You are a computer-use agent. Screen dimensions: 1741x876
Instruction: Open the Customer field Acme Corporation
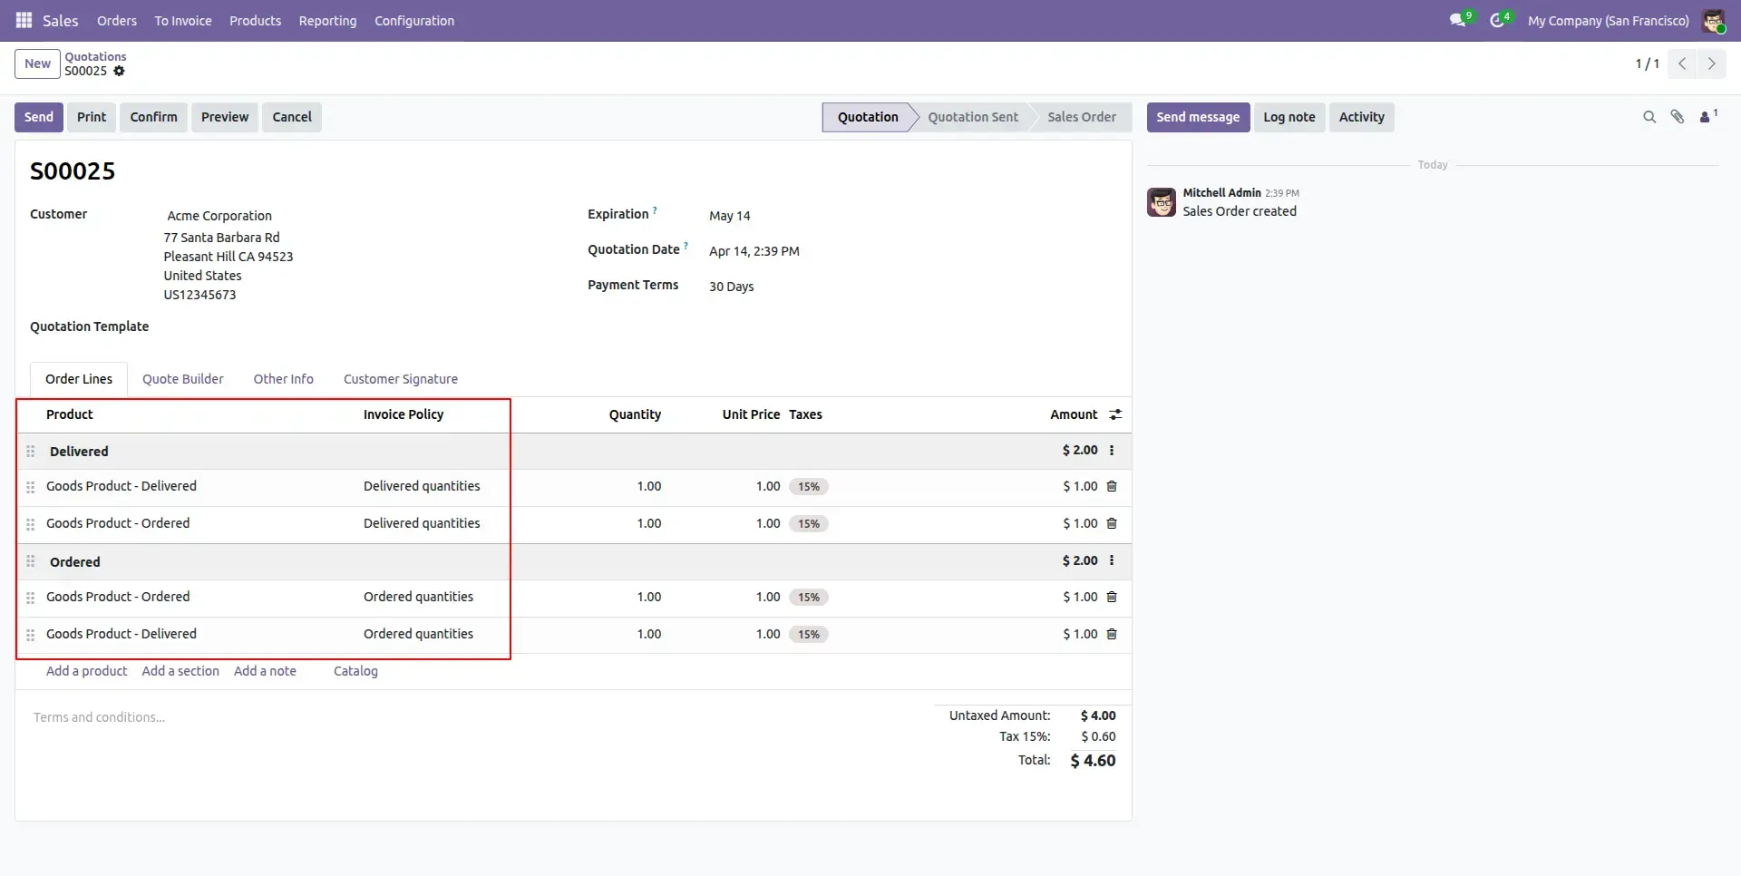219,216
